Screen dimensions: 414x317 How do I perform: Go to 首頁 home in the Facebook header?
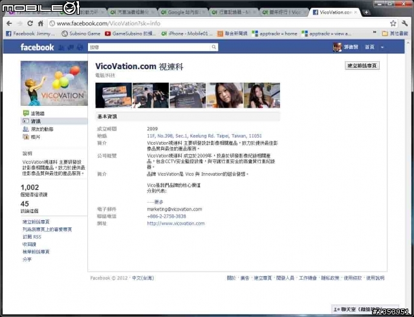coord(369,47)
